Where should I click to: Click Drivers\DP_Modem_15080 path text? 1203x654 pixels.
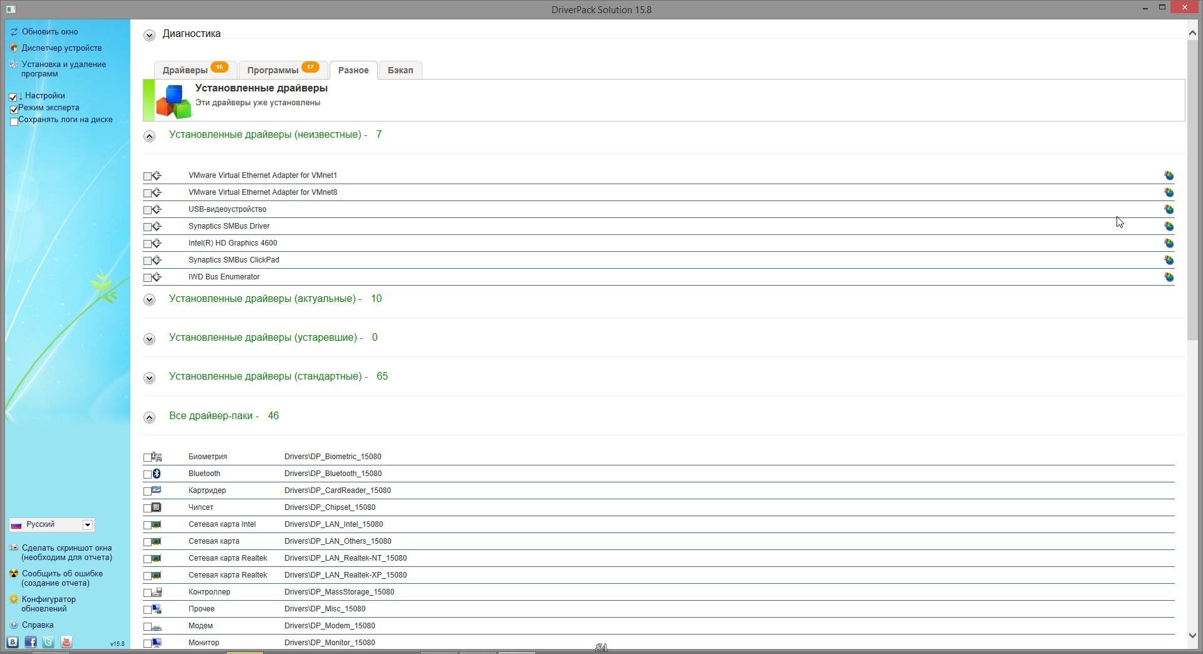point(330,626)
